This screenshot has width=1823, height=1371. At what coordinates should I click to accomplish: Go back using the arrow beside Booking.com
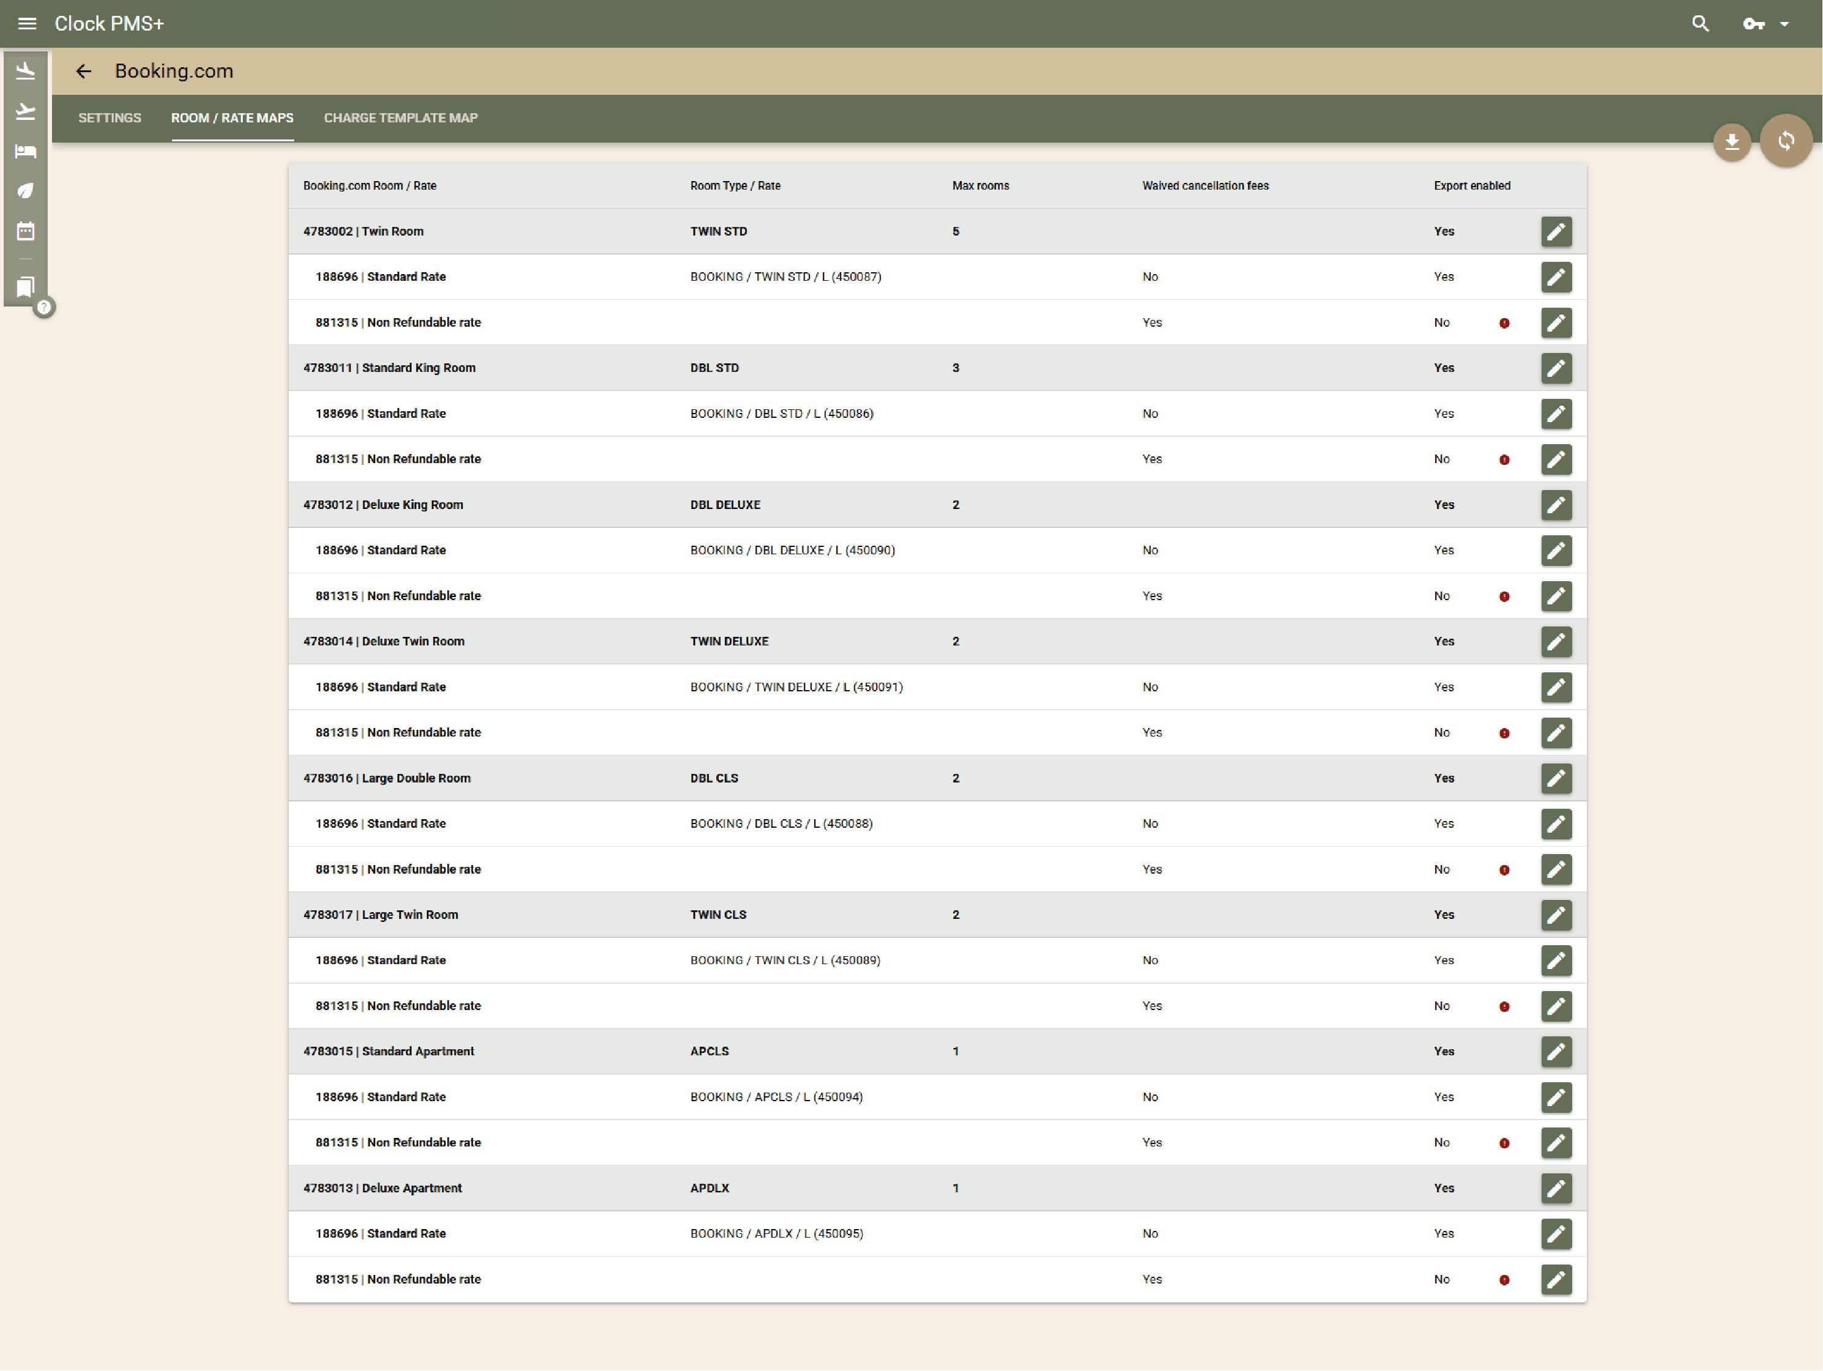pyautogui.click(x=84, y=71)
